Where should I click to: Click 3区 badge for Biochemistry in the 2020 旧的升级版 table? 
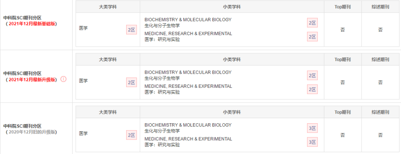(312, 128)
